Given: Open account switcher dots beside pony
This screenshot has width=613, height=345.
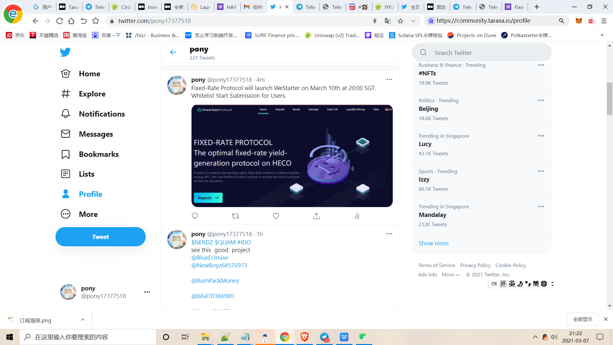Looking at the screenshot, I should (x=147, y=292).
